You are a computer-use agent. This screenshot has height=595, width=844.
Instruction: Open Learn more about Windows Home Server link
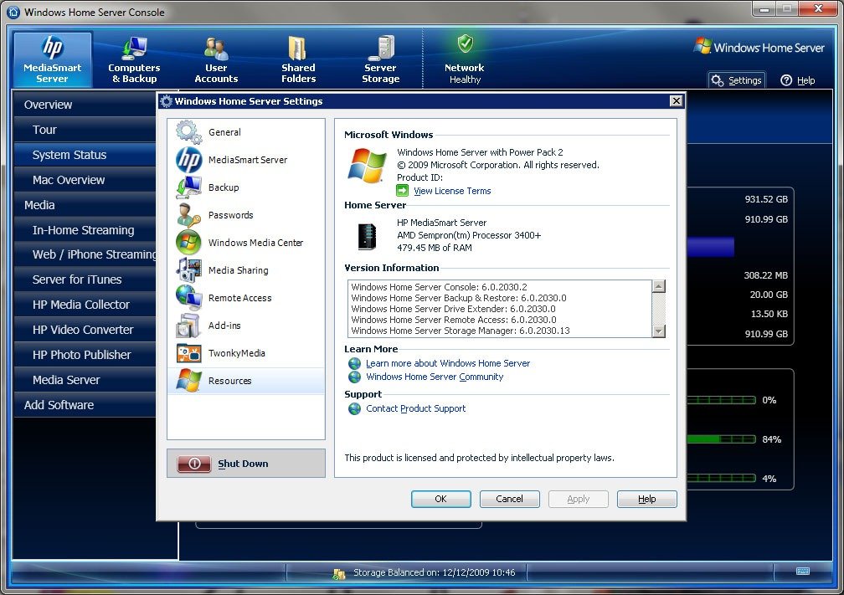pos(448,364)
